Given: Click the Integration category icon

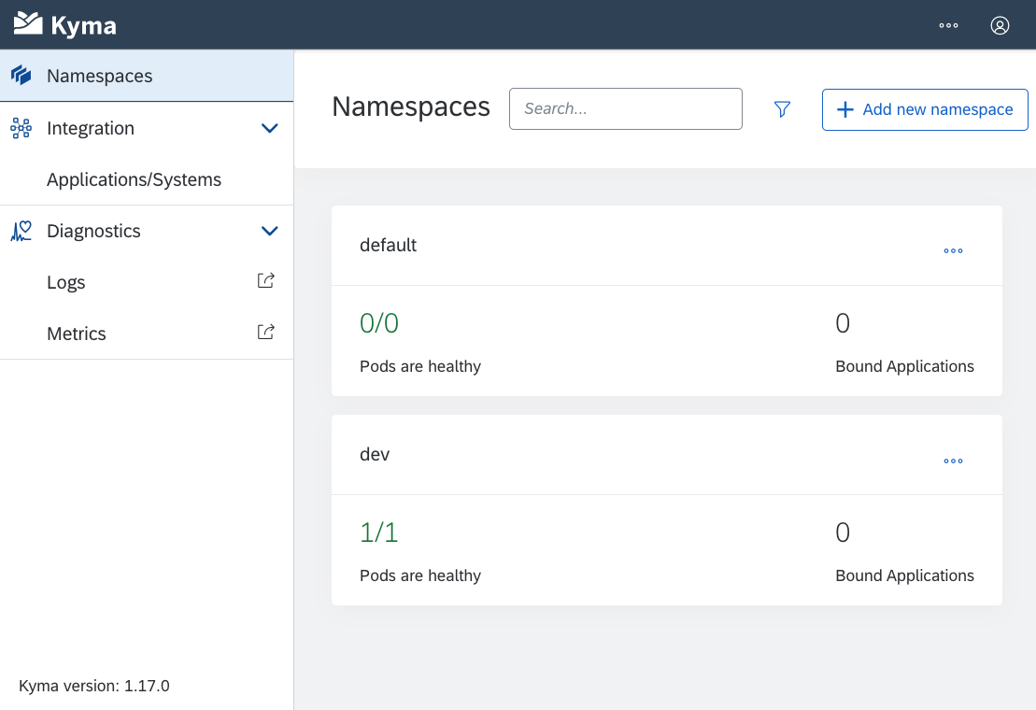Looking at the screenshot, I should (x=21, y=128).
